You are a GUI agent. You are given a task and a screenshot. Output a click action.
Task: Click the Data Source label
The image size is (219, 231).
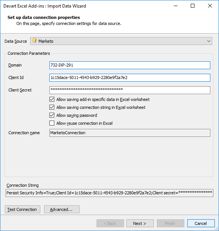[x=16, y=41]
